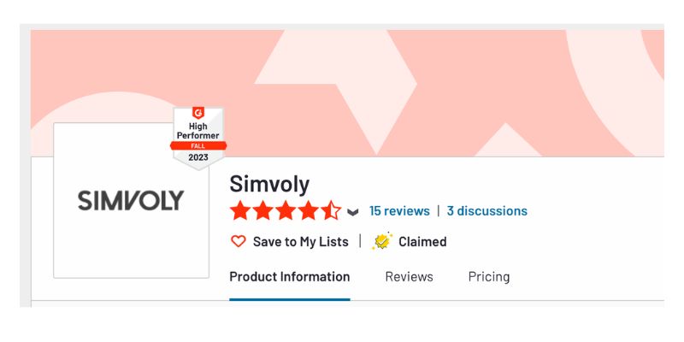The width and height of the screenshot is (684, 342).
Task: Click the second rating star
Action: tap(263, 210)
